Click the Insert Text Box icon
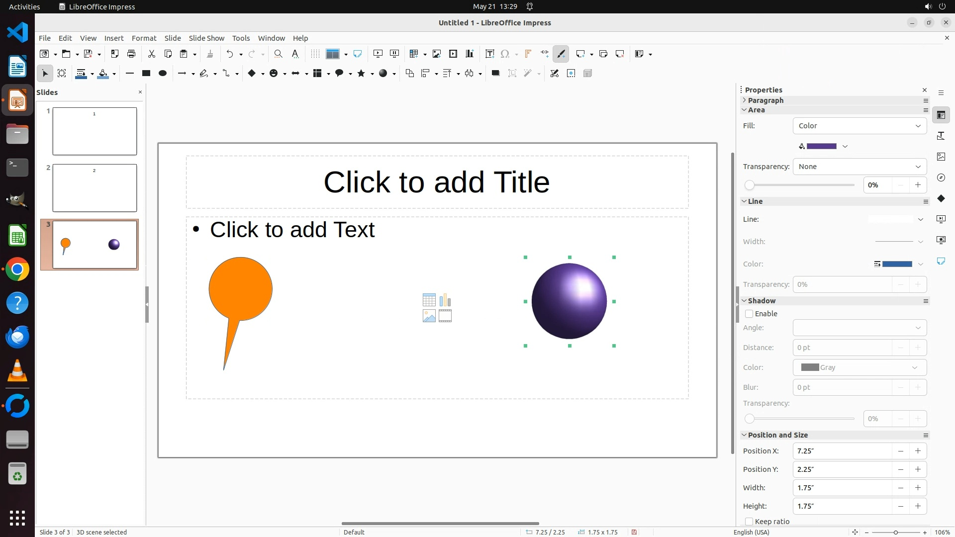Image resolution: width=955 pixels, height=537 pixels. click(x=489, y=54)
